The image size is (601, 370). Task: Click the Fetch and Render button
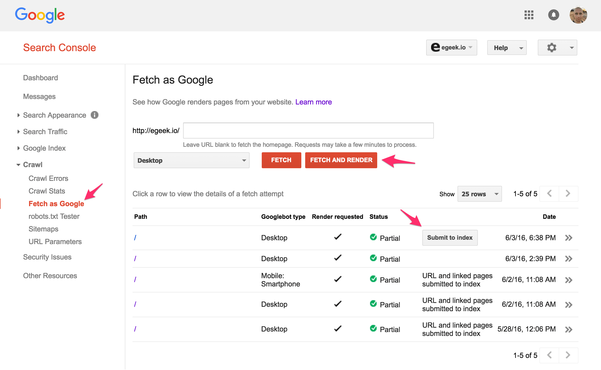341,160
